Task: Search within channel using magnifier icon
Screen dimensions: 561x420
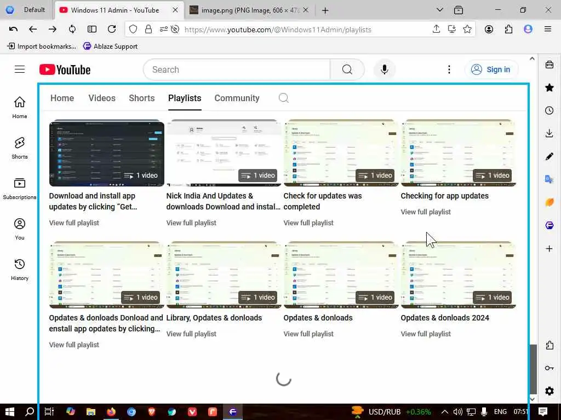Action: [283, 98]
